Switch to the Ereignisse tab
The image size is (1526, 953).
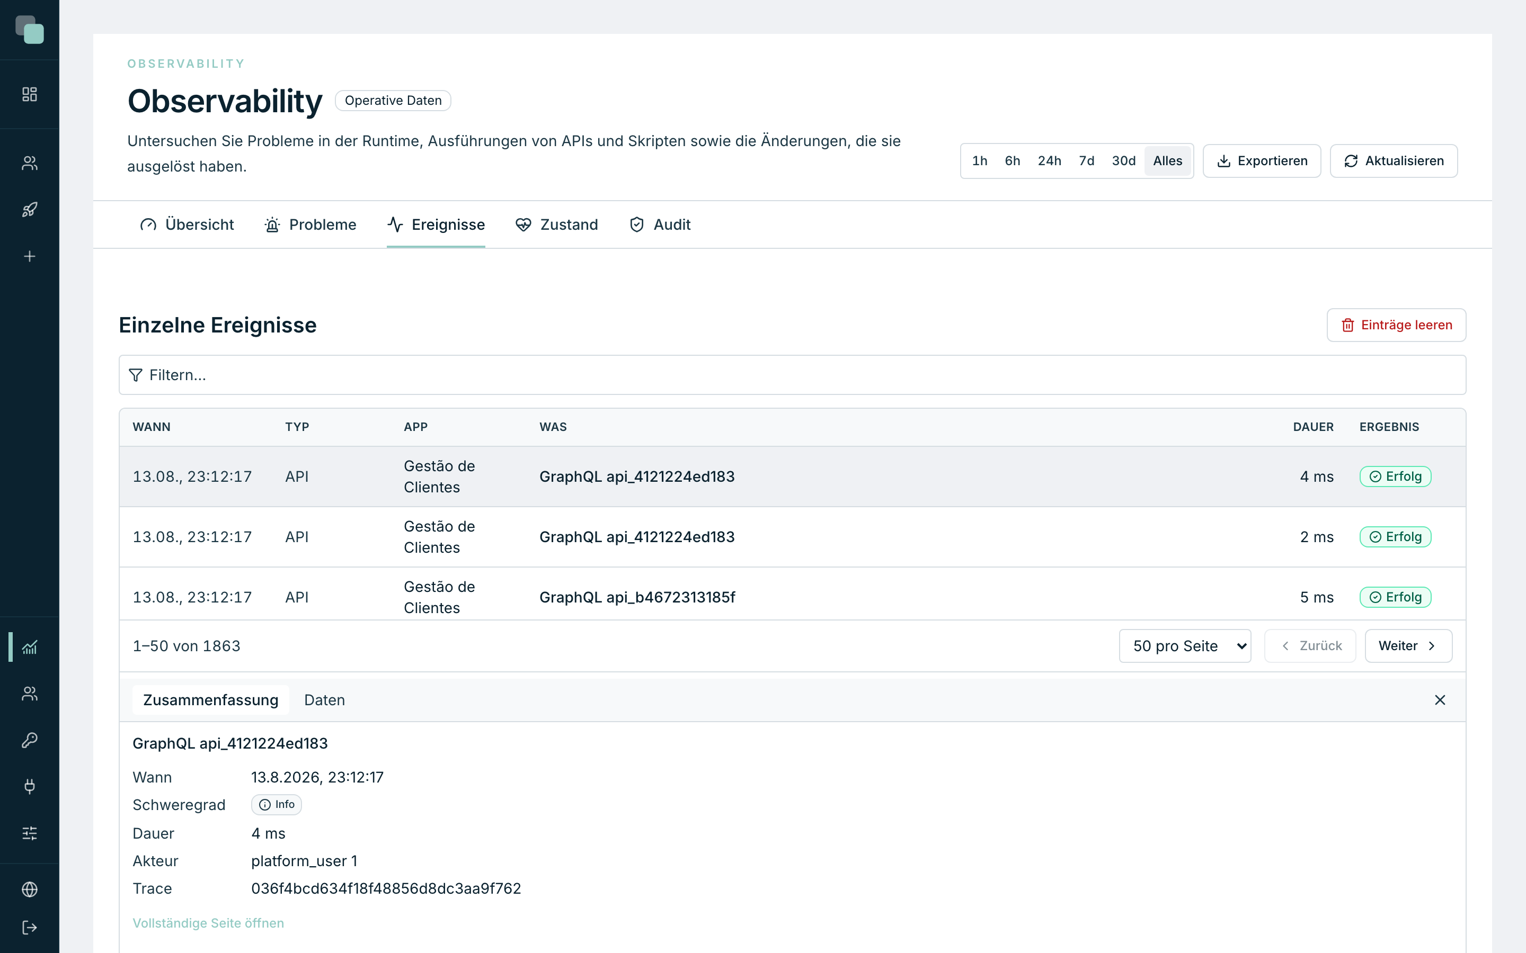coord(436,224)
